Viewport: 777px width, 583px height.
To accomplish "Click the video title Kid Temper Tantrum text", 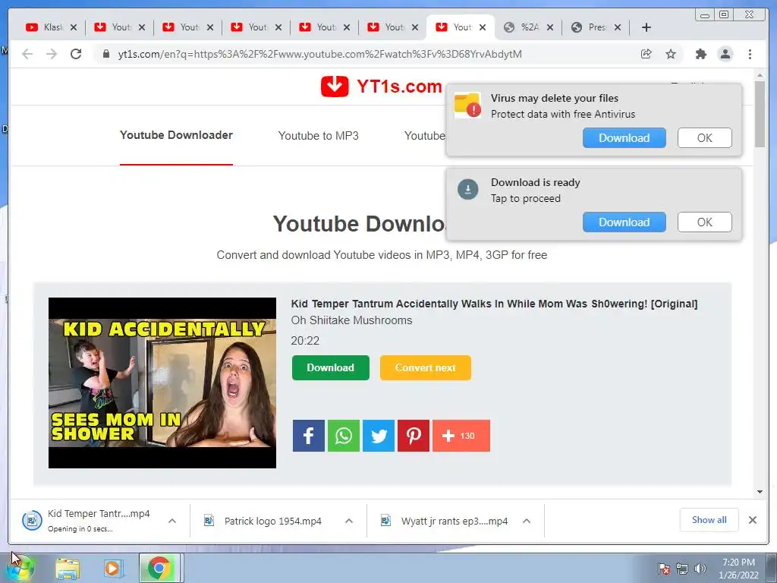I will pyautogui.click(x=494, y=304).
